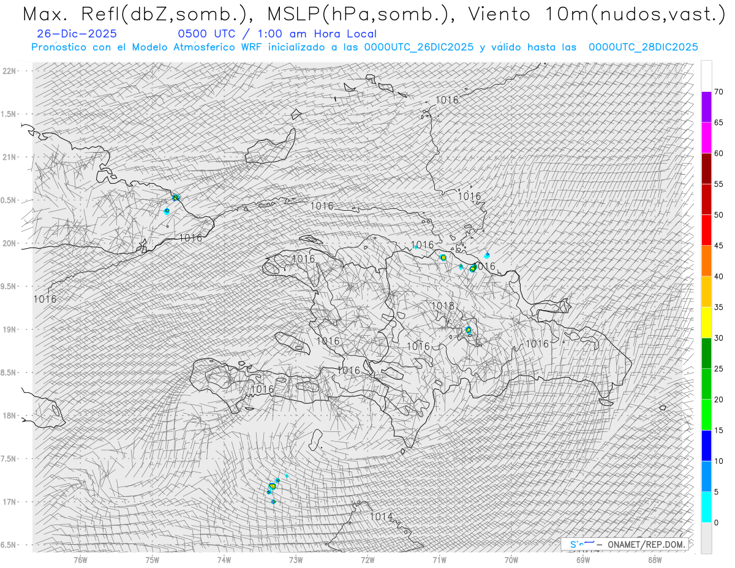This screenshot has width=735, height=568.
Task: Pick the medium green 20–25 dBZ segment
Action: [706, 384]
